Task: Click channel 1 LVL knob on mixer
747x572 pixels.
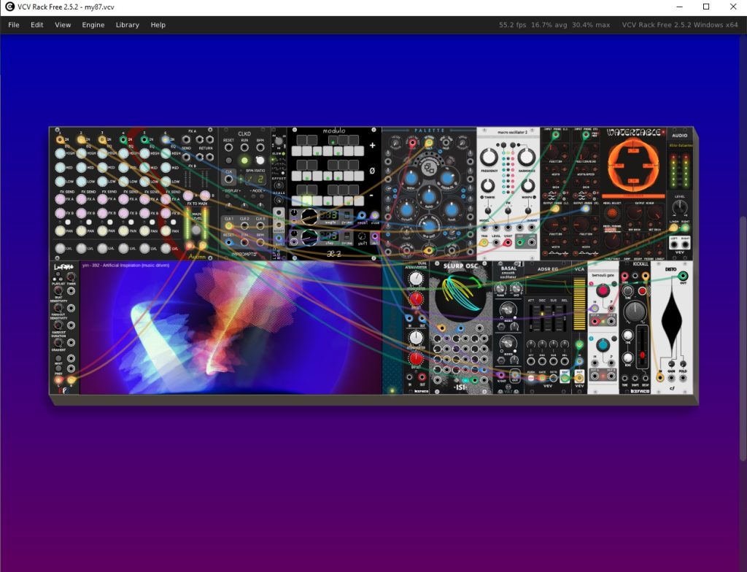Action: [60, 248]
